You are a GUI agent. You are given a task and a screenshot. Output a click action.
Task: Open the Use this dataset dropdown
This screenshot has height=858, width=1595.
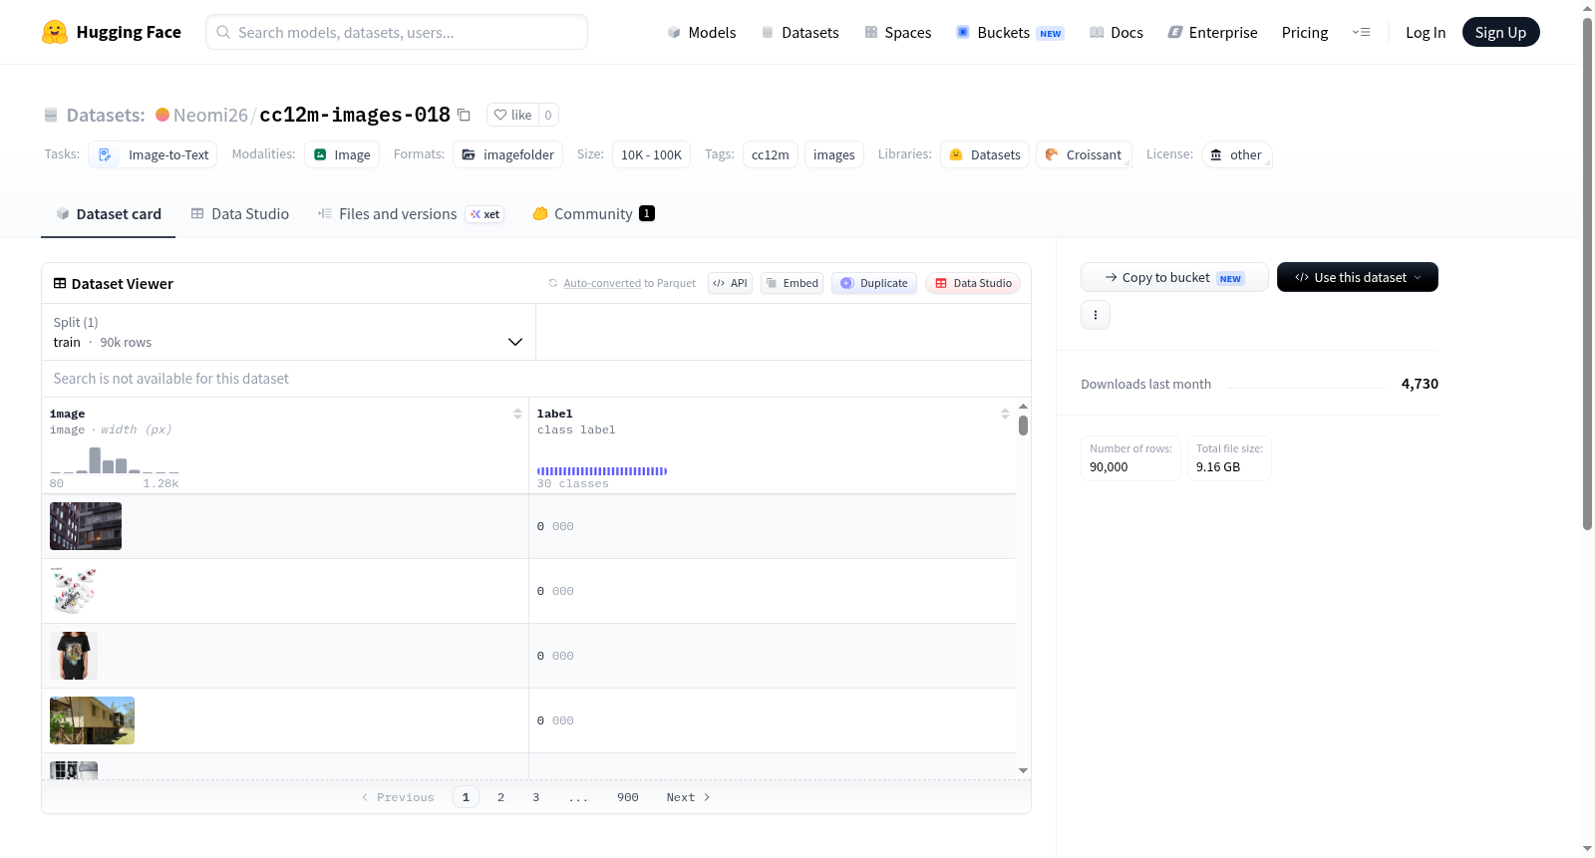[x=1358, y=277]
